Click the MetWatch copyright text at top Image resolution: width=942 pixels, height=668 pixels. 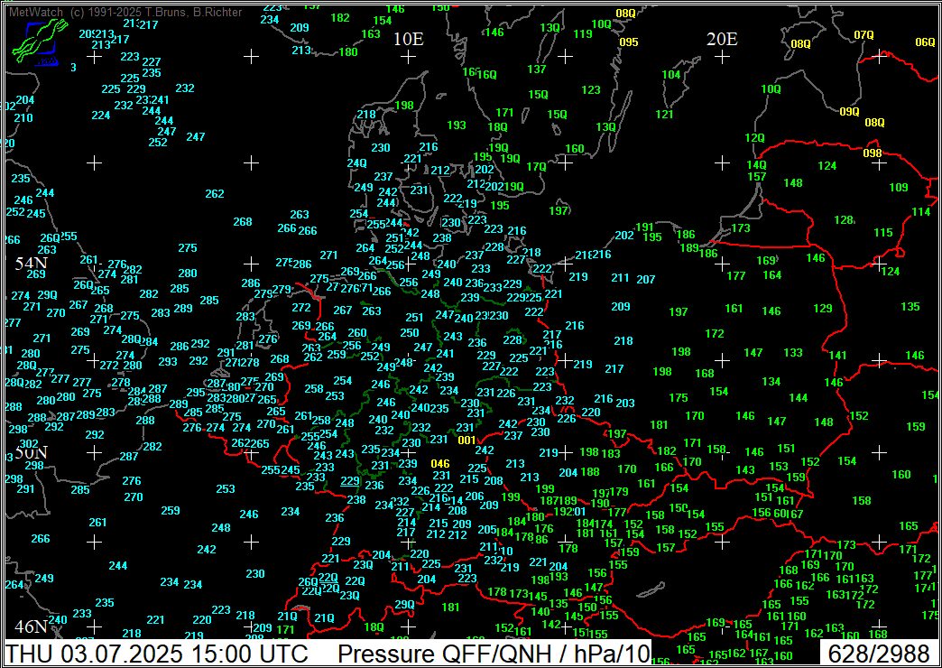point(125,12)
